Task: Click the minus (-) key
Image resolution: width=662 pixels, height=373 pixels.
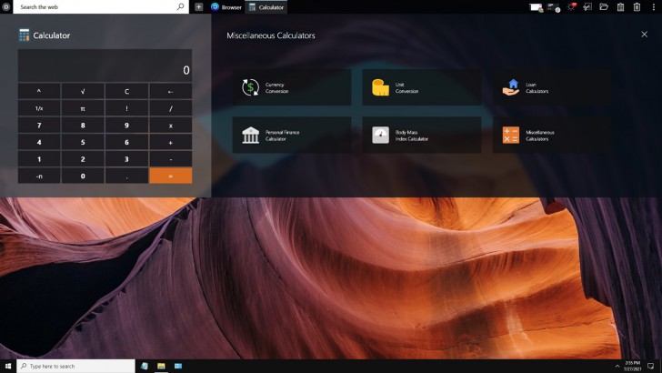Action: click(171, 159)
